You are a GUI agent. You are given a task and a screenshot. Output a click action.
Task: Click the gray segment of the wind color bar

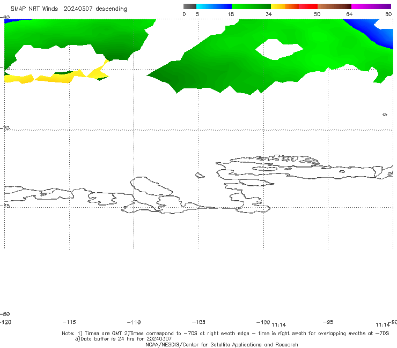pos(190,6)
